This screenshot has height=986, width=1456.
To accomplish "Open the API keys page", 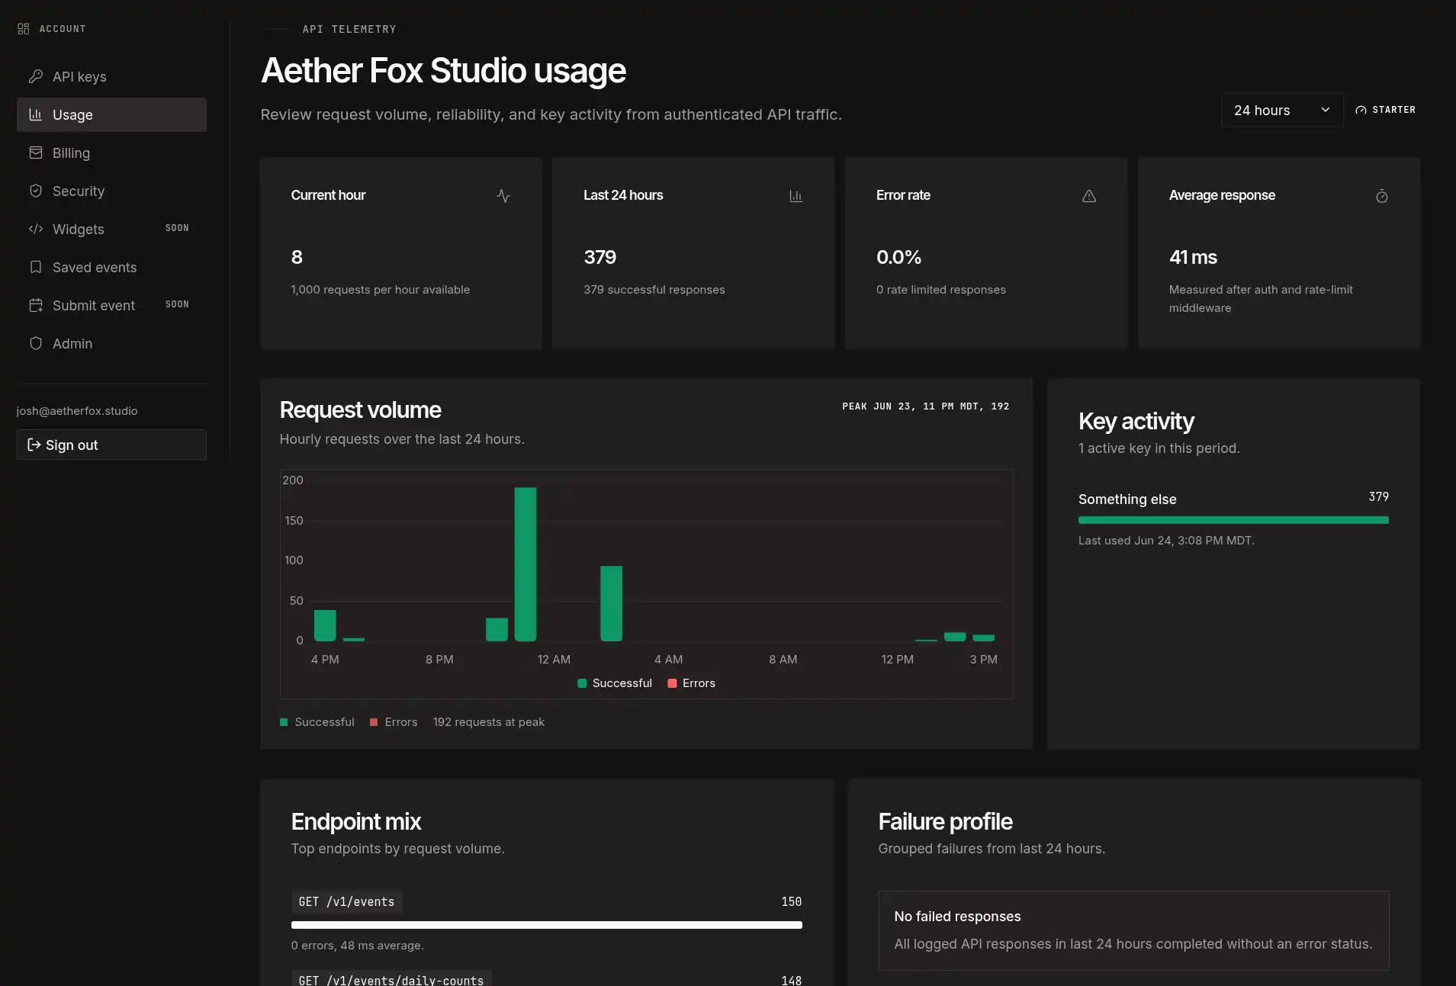I will (111, 76).
